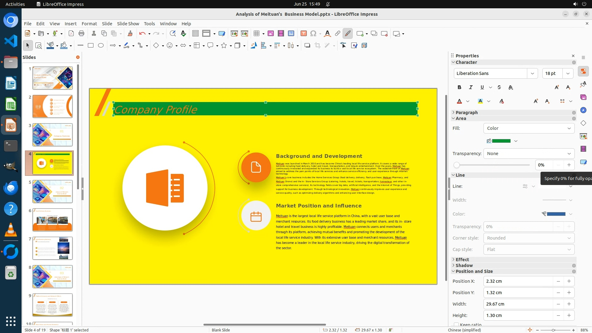Viewport: 592px width, 333px height.
Task: Expand the Paragraph section
Action: (x=467, y=113)
